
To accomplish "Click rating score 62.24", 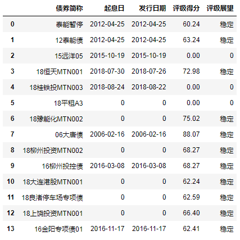I will (191, 182).
